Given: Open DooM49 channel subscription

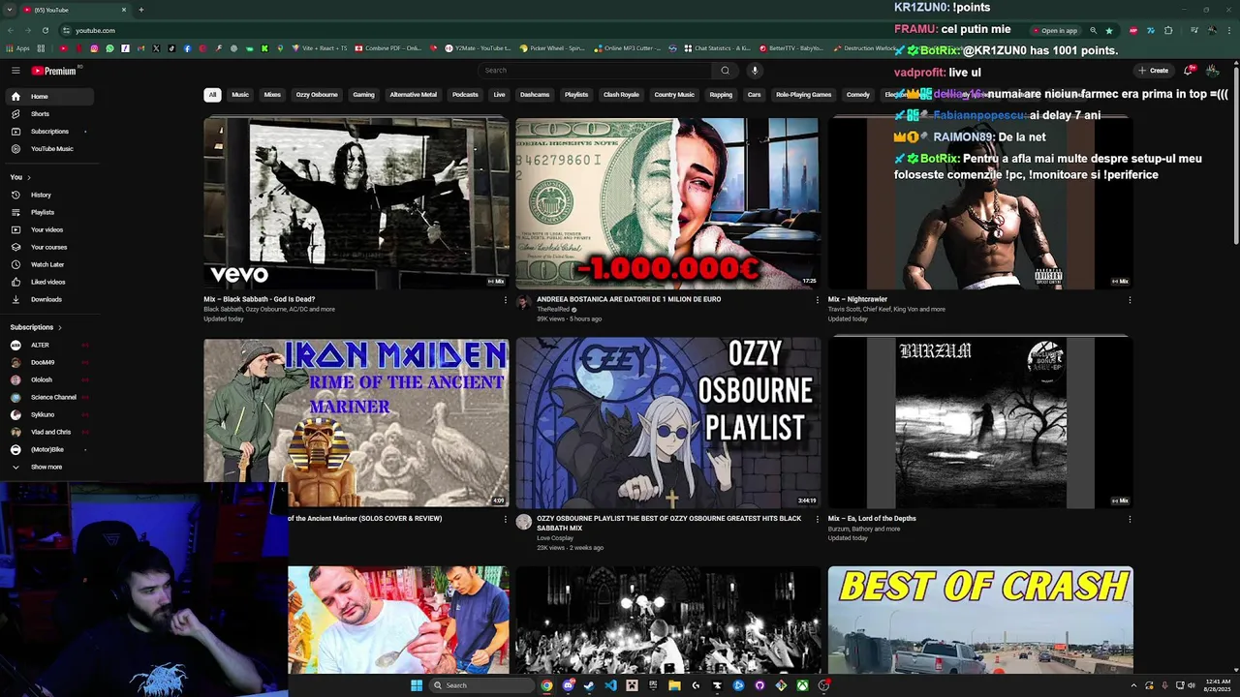Looking at the screenshot, I should pyautogui.click(x=47, y=363).
